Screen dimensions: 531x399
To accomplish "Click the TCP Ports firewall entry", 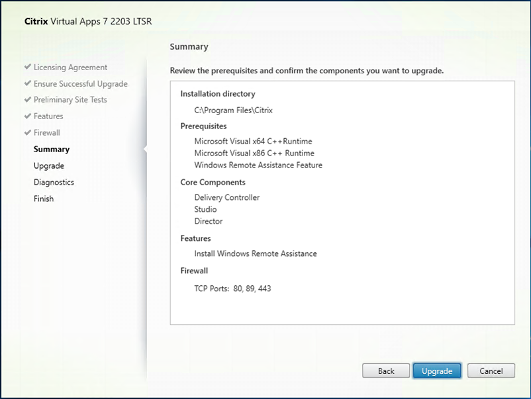I will [x=232, y=289].
